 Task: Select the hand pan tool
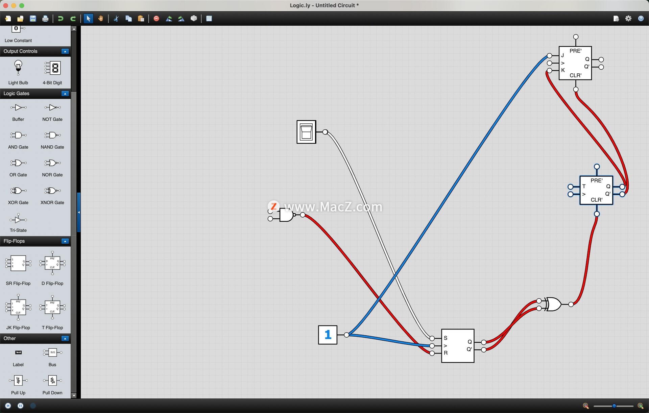coord(101,19)
